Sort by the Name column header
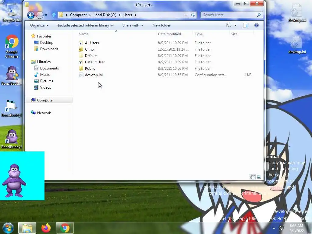The image size is (312, 234). pos(83,34)
